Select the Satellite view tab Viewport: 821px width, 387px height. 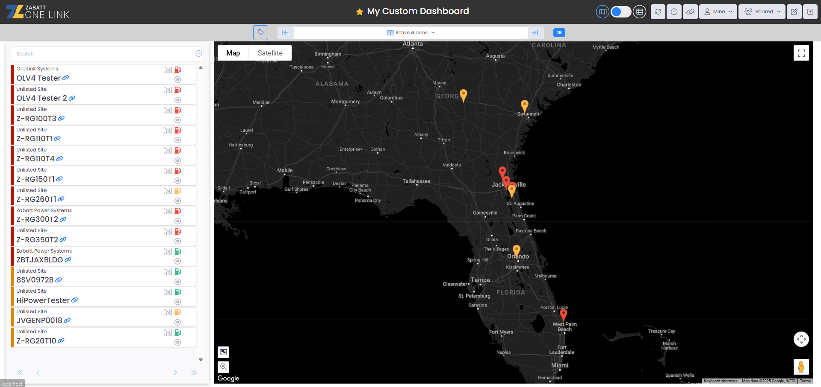(270, 53)
